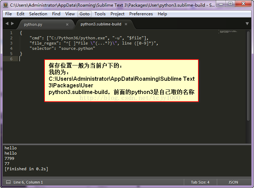Viewport: 254px width, 188px height.
Task: Click the Sublime Text title bar icon
Action: click(x=6, y=5)
